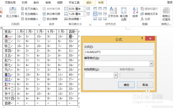173x108 pixels.
Task: Click 拆分表格 to split the table
Action: pyautogui.click(x=50, y=19)
